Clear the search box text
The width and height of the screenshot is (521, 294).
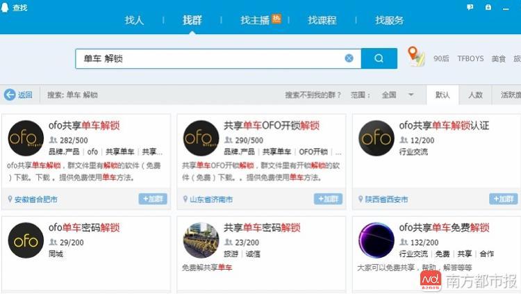(349, 58)
